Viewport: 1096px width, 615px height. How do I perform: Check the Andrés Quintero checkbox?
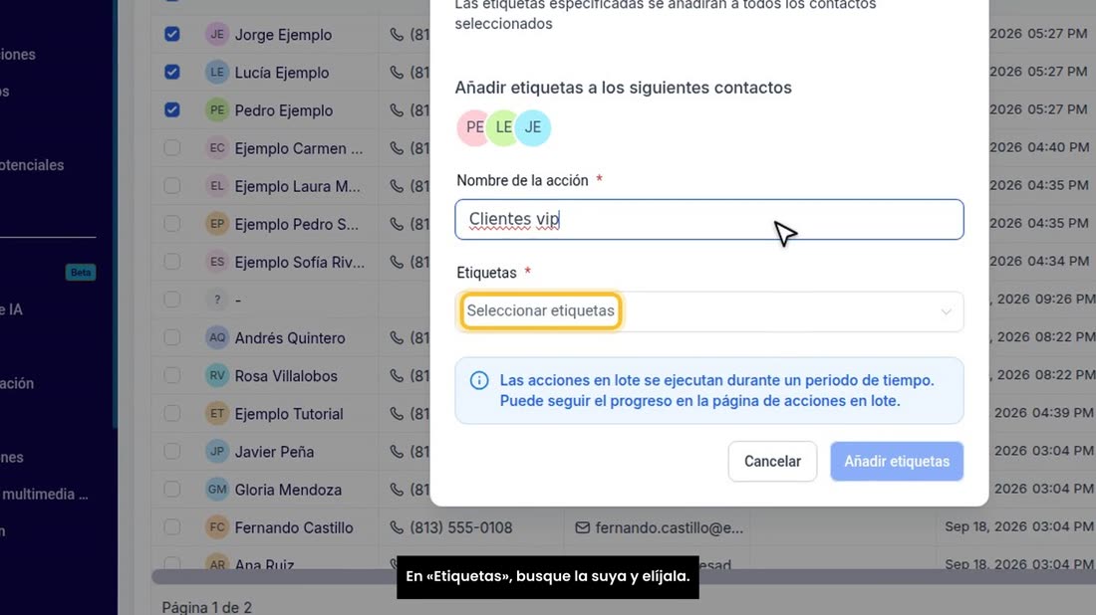[172, 338]
